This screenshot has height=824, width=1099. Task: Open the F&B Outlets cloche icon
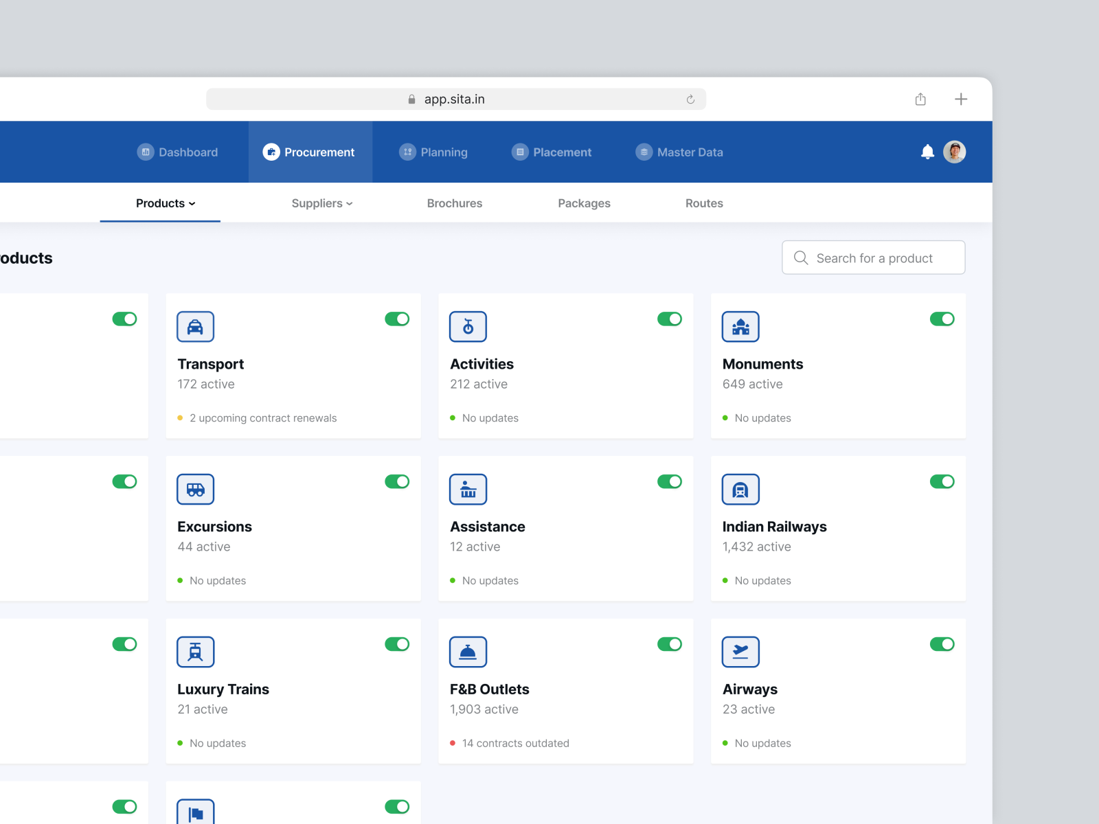468,652
